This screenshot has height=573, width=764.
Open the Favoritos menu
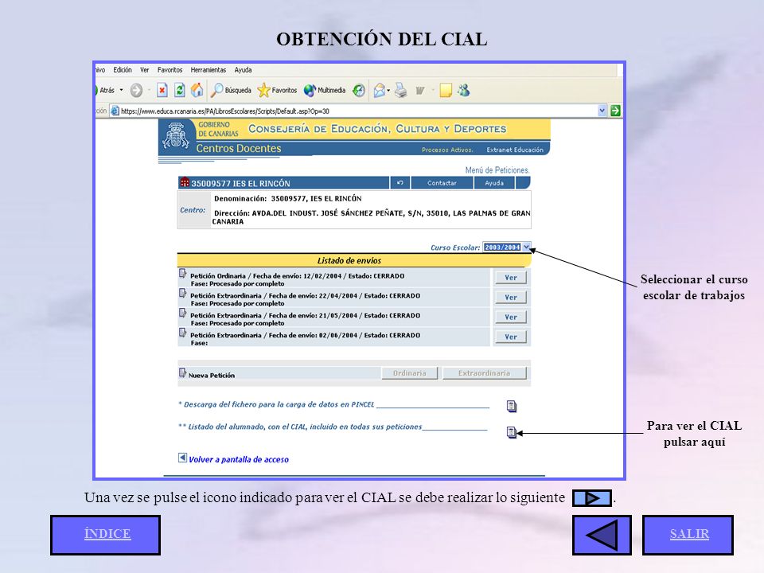170,70
